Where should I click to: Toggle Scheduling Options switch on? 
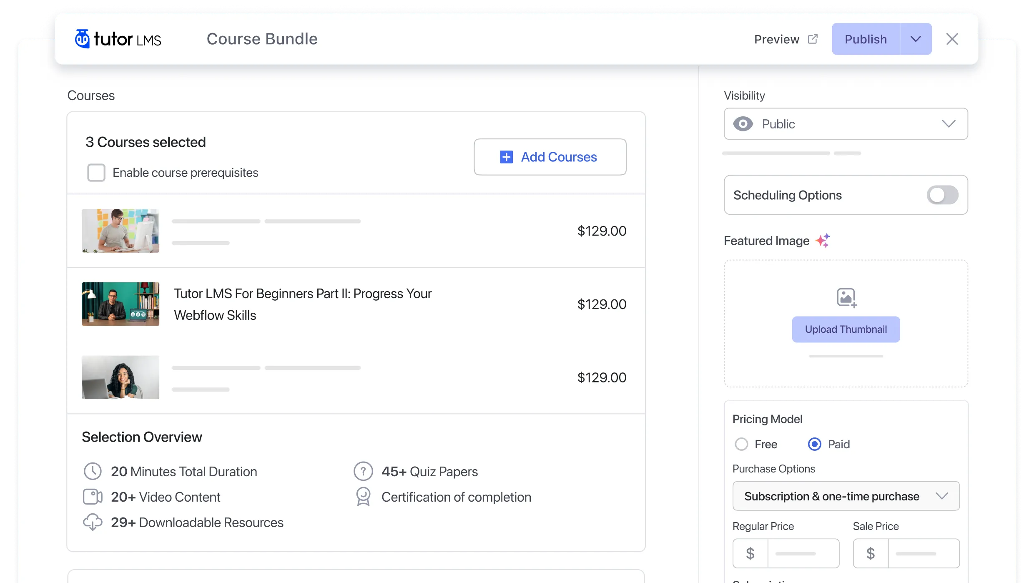click(942, 195)
